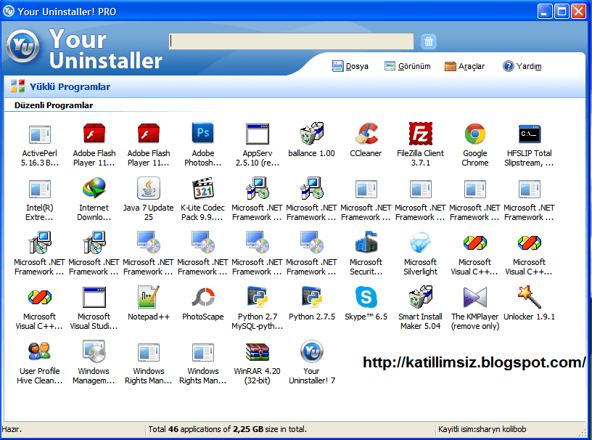The height and width of the screenshot is (440, 592).
Task: Select the Google Chrome icon
Action: click(474, 134)
